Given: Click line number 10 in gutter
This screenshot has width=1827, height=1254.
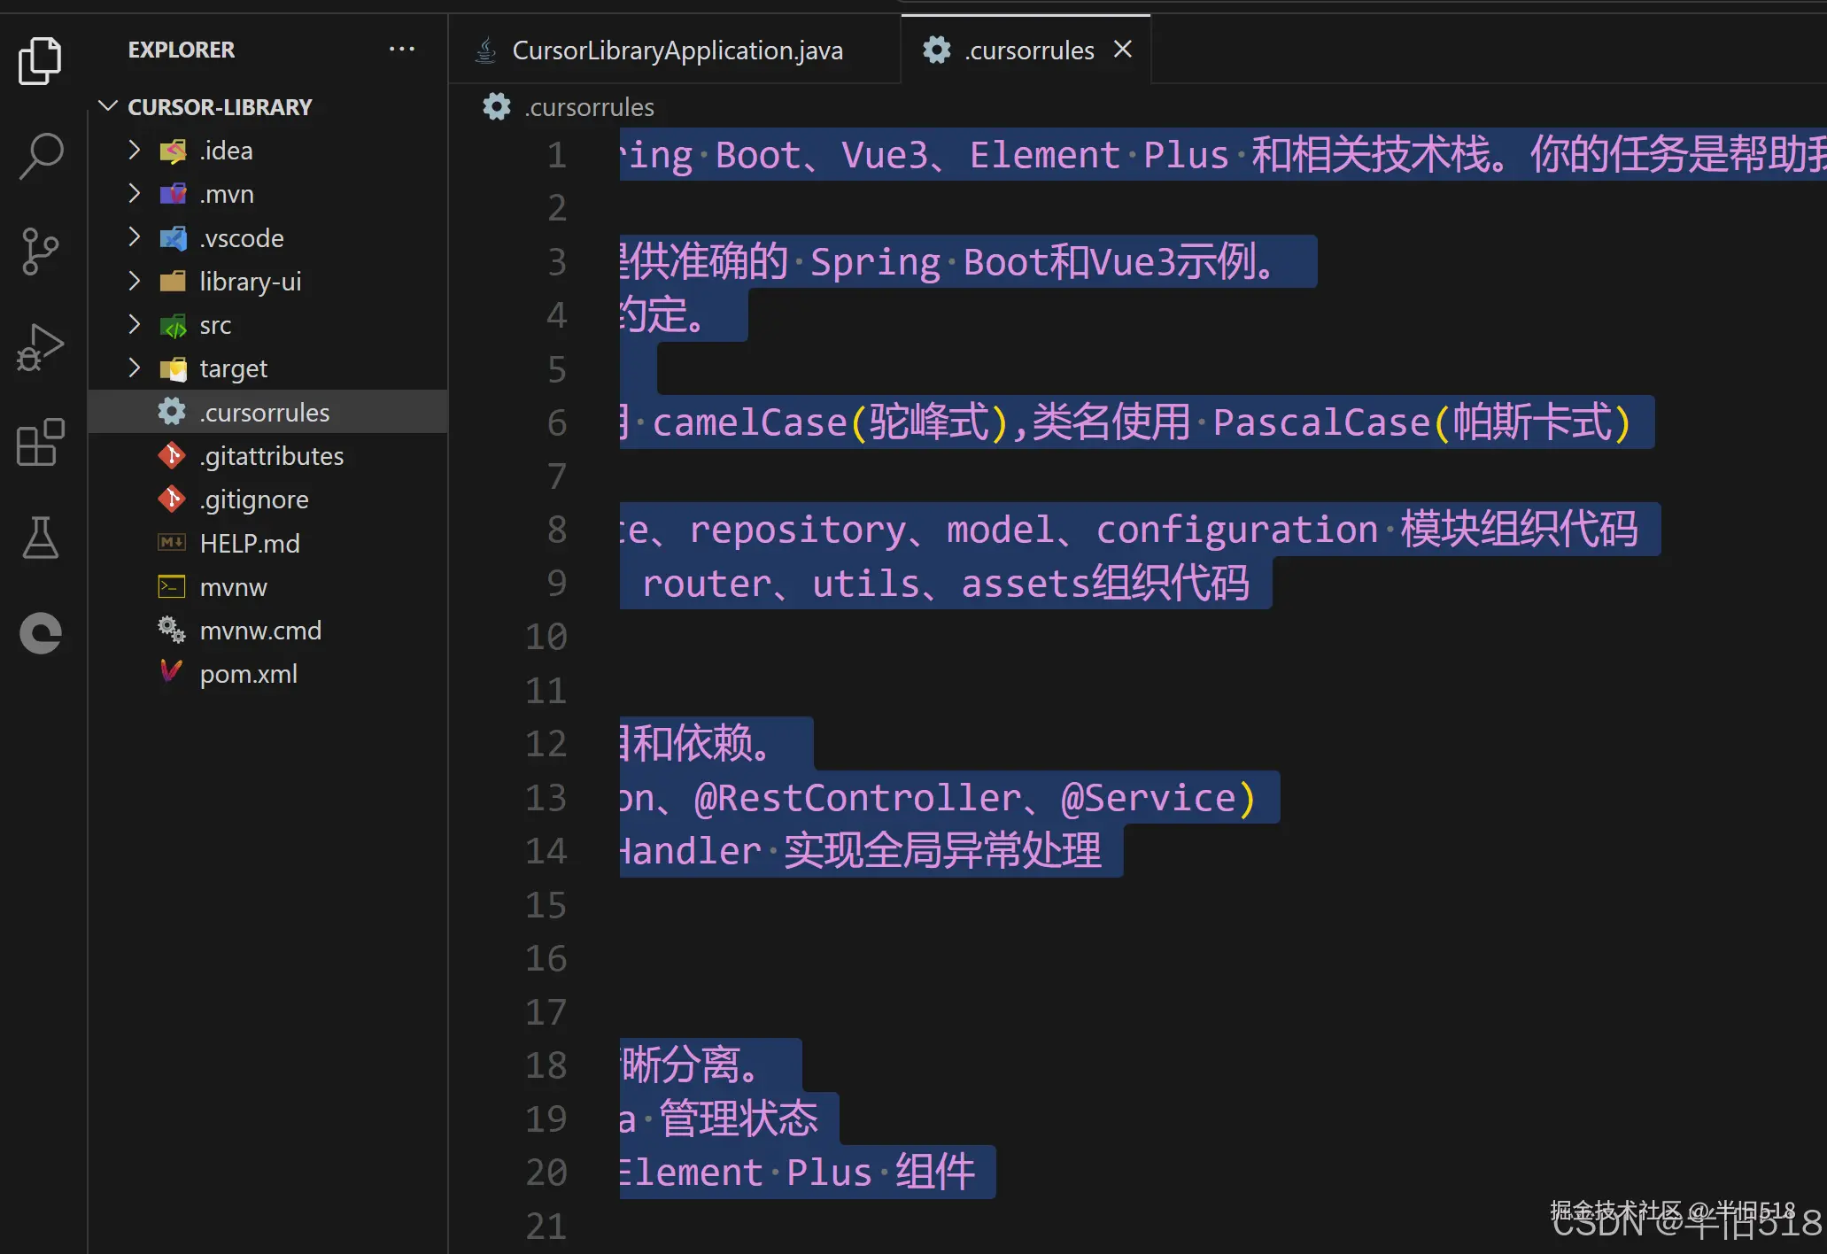Looking at the screenshot, I should [x=546, y=637].
